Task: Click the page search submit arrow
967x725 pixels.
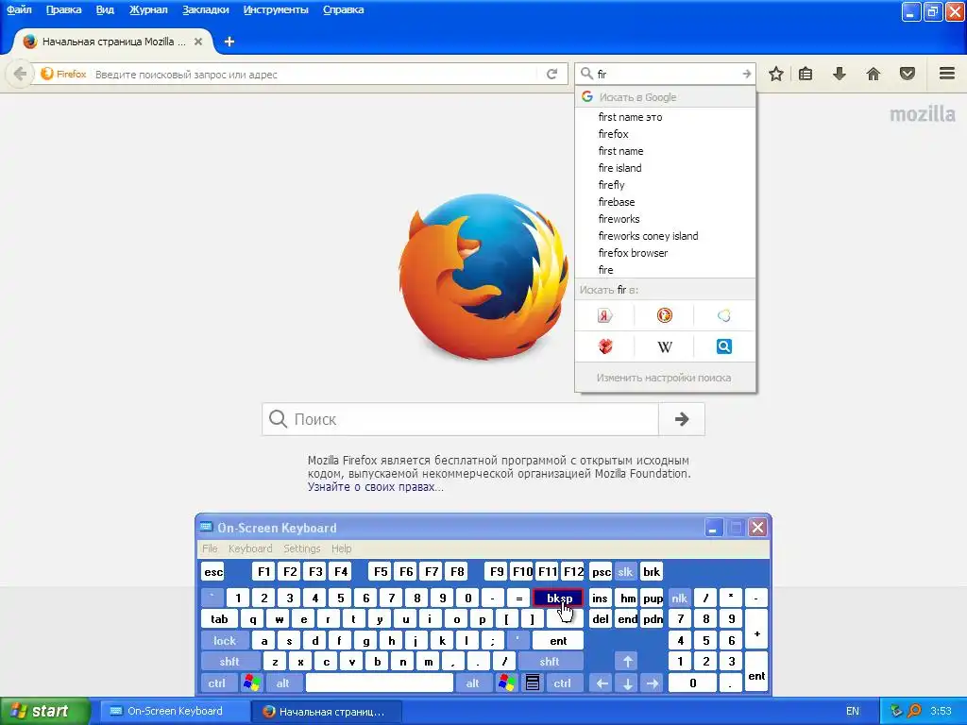Action: click(682, 419)
